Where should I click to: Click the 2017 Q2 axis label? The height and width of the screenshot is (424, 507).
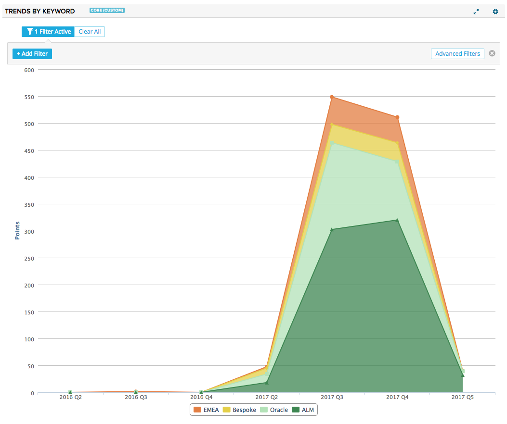[x=267, y=397]
